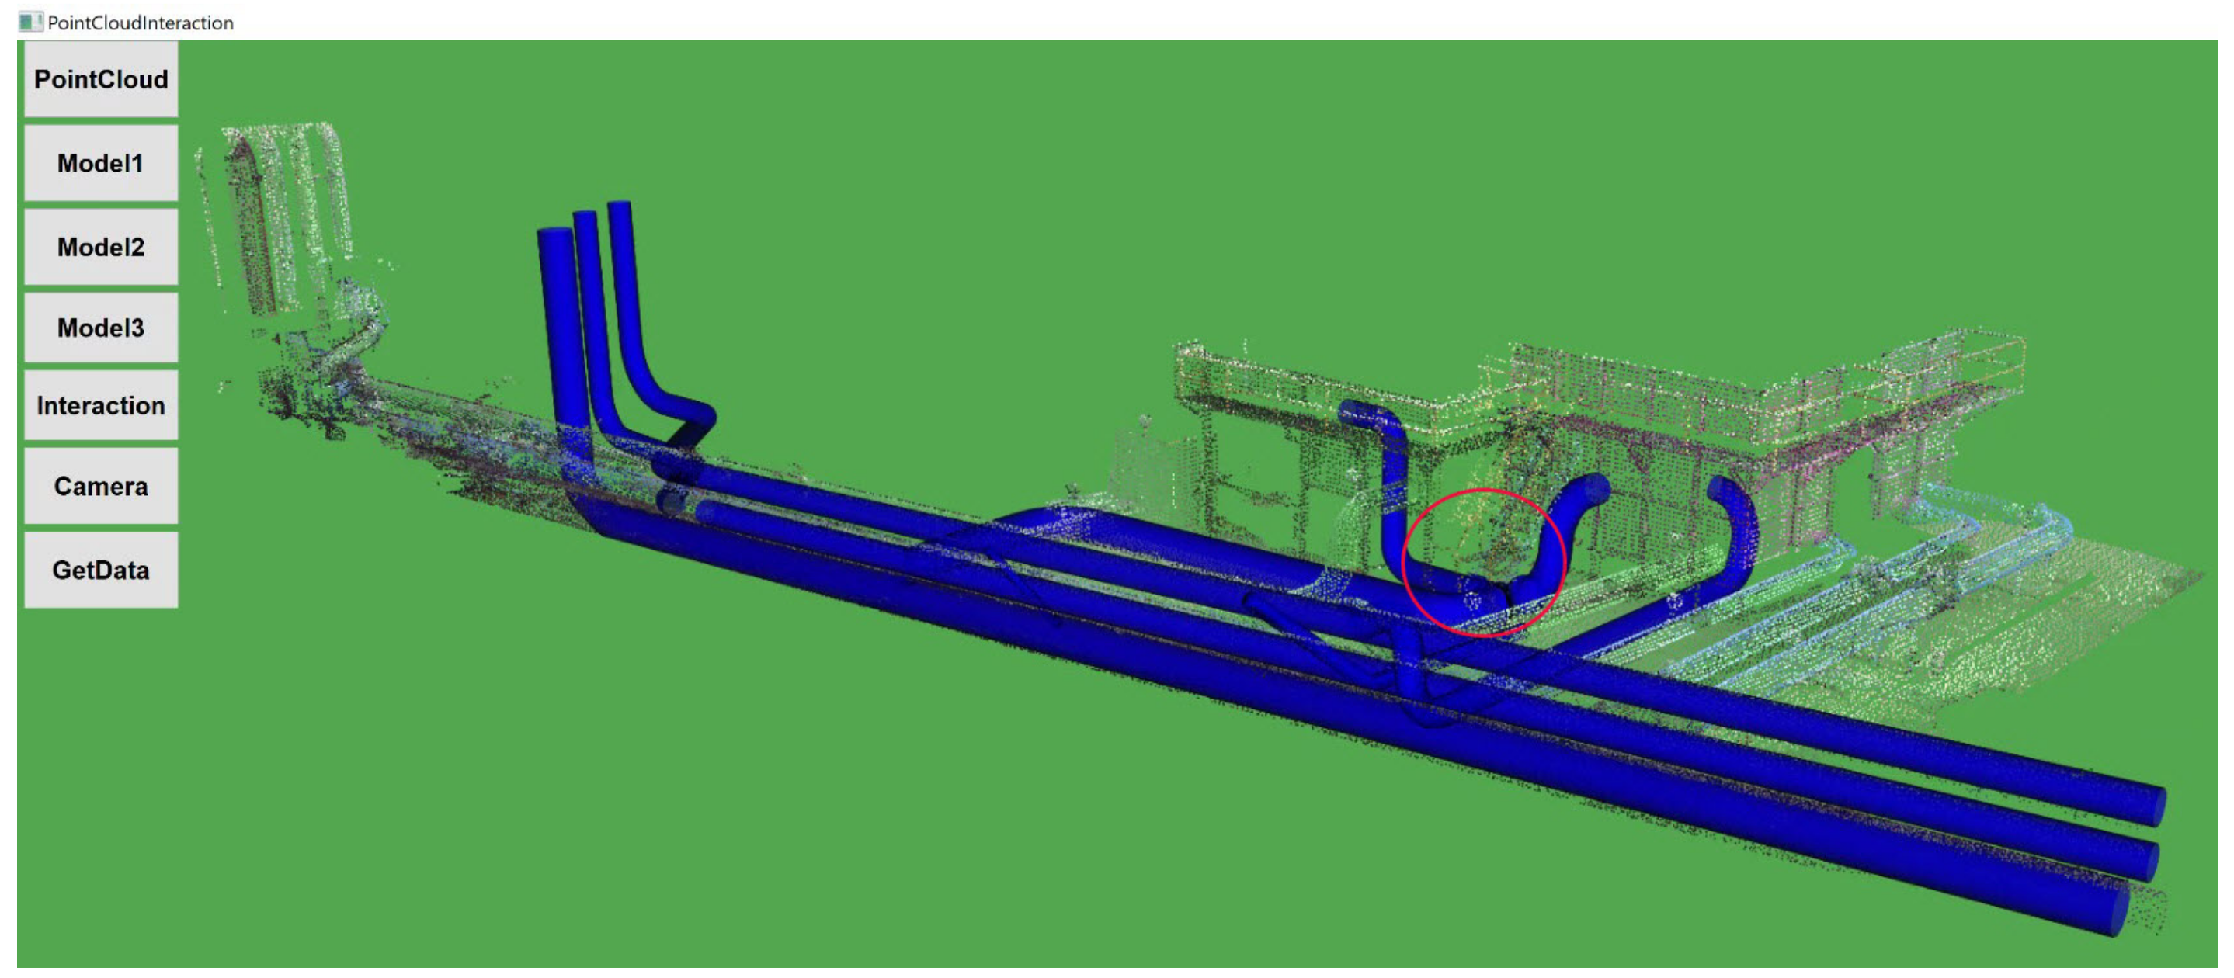
Task: Enable Interaction mode button
Action: click(101, 405)
